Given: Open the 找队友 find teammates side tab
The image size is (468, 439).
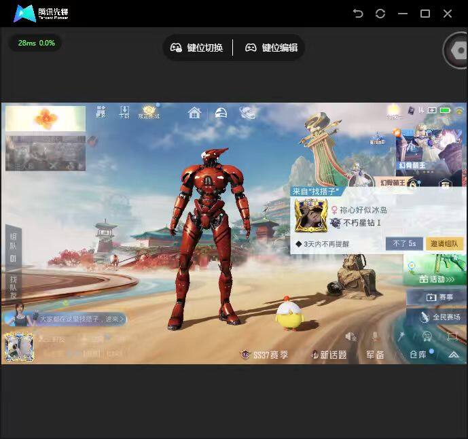Looking at the screenshot, I should [13, 286].
